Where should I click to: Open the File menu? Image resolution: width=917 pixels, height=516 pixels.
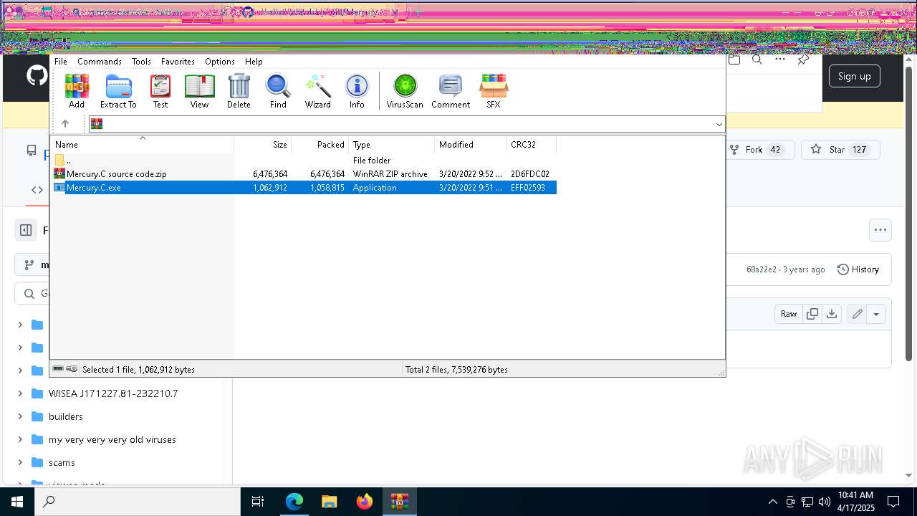pos(61,62)
